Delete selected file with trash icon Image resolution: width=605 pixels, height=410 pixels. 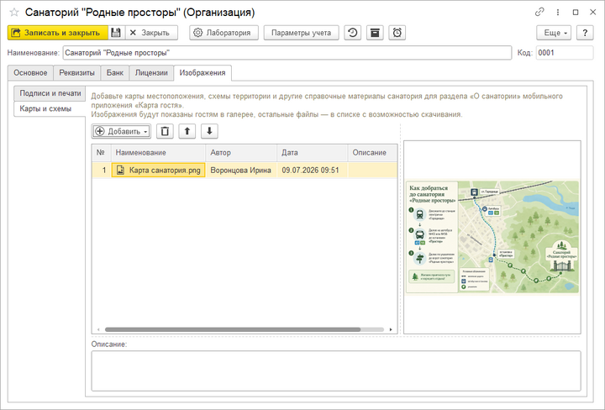pos(165,131)
